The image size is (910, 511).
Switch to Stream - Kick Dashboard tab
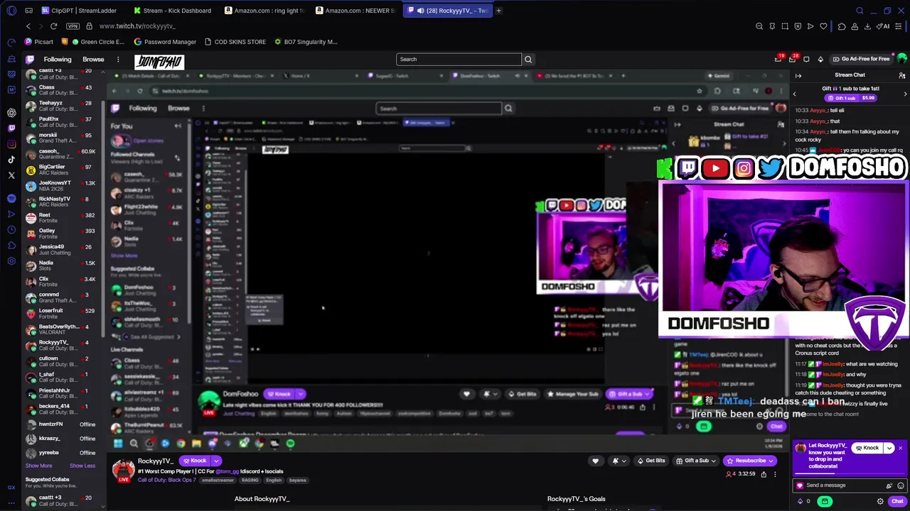click(175, 11)
